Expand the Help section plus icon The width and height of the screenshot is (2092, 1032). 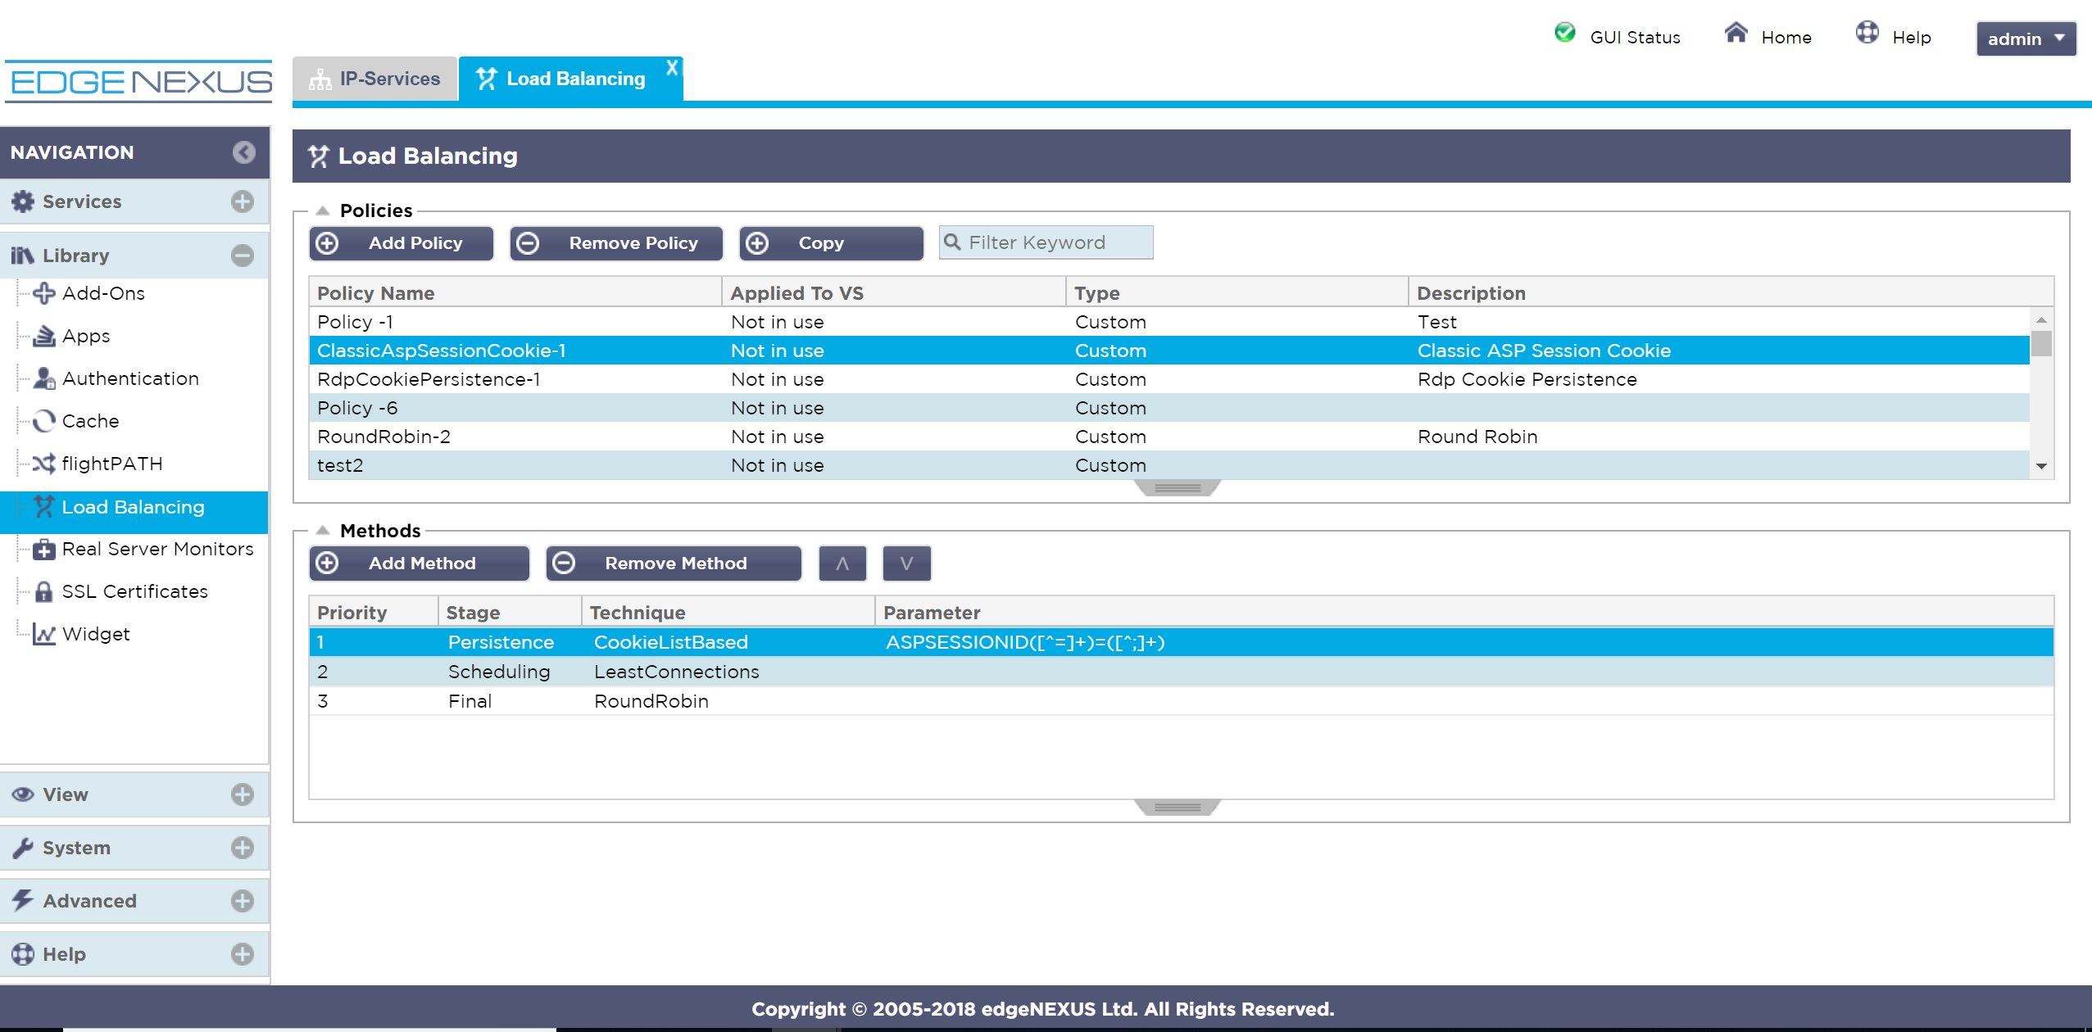tap(242, 954)
